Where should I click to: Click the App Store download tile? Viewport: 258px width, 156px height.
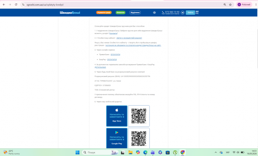tap(117, 116)
